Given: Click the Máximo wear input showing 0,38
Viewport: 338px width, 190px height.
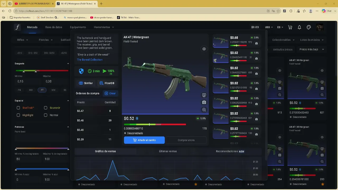Looking at the screenshot, I should [56, 82].
